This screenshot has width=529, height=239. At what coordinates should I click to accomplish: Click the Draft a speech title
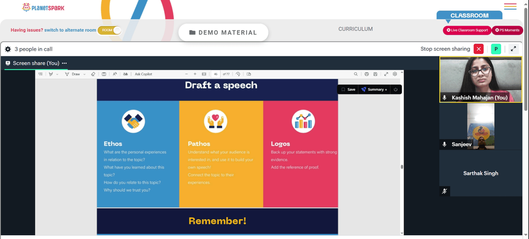pos(221,85)
